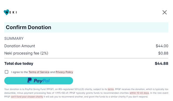173x101 pixels.
Task: Select the $0.88 fee amount
Action: click(163, 53)
